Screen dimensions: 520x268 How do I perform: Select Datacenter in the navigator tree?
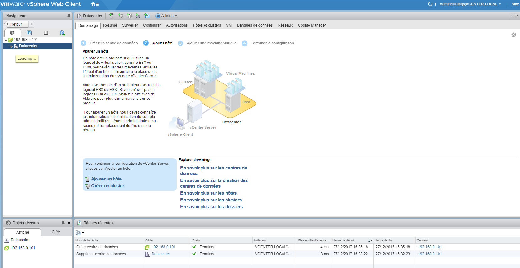pyautogui.click(x=28, y=46)
